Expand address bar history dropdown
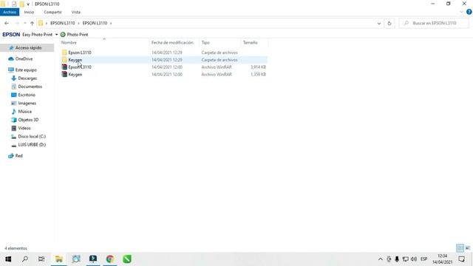This screenshot has width=473, height=266. (379, 23)
